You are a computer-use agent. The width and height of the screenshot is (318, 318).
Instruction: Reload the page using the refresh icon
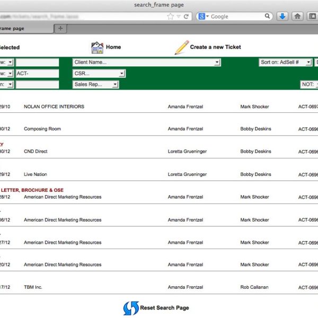186,16
